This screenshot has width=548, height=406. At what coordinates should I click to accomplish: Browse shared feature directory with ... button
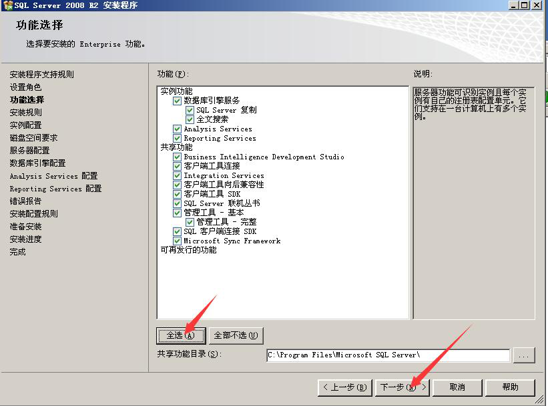[x=524, y=355]
